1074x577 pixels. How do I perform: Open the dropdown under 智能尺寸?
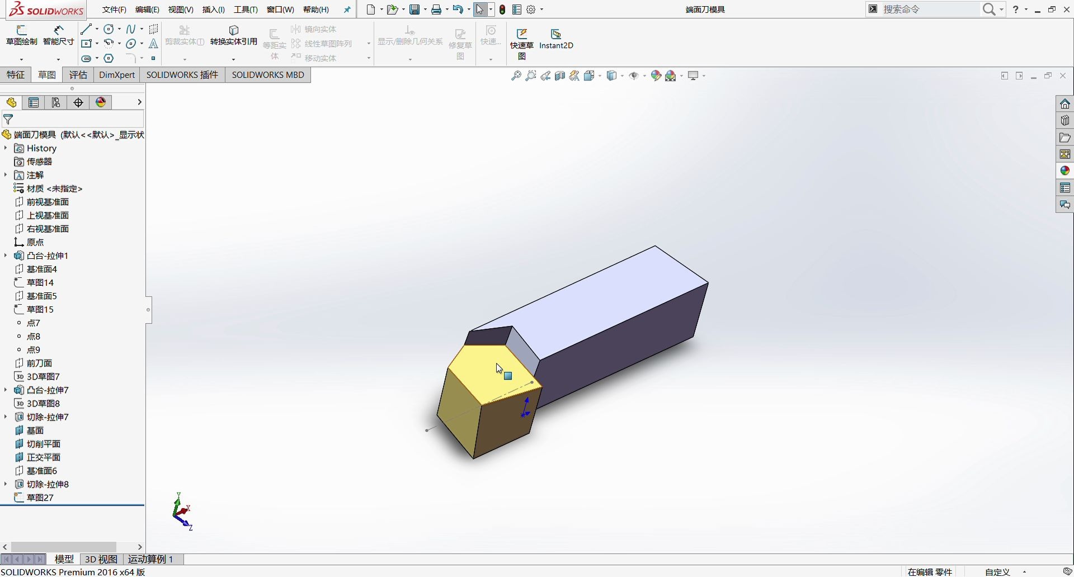pos(58,59)
